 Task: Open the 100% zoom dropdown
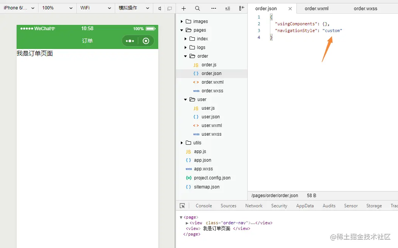click(57, 8)
